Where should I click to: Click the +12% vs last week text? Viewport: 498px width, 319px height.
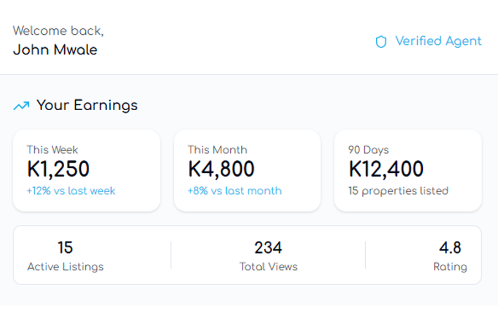tap(71, 191)
